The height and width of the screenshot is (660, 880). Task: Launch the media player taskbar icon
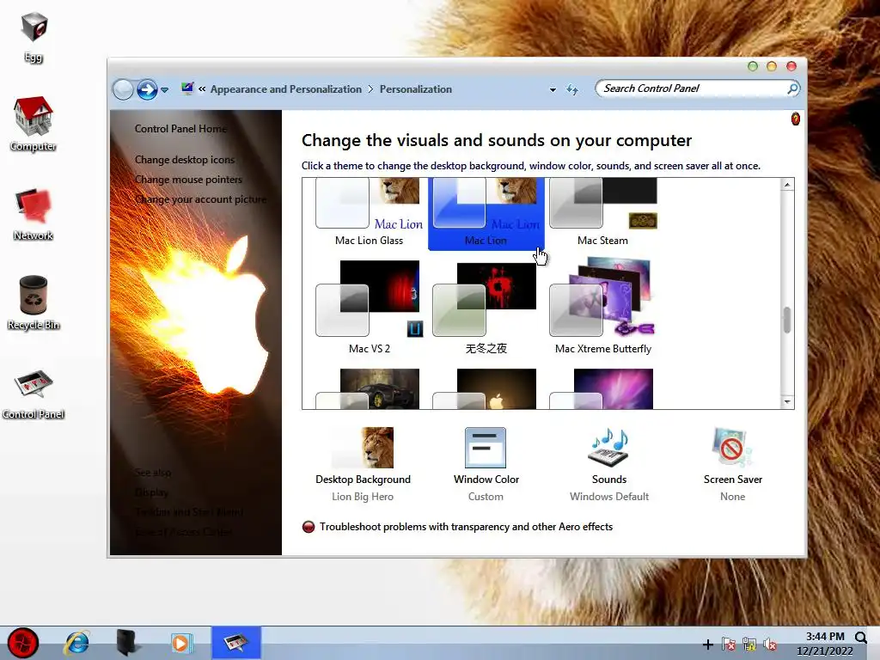tap(180, 643)
